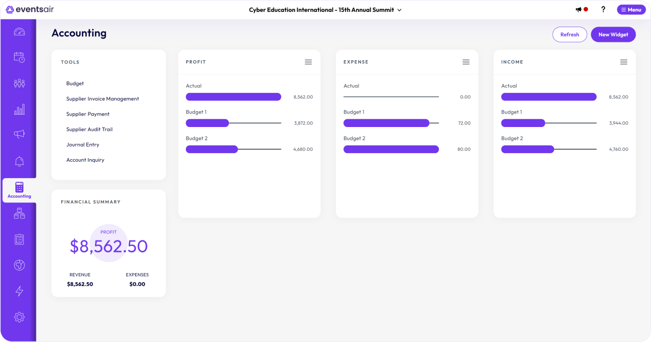Click the Refresh button
This screenshot has width=651, height=342.
[570, 34]
